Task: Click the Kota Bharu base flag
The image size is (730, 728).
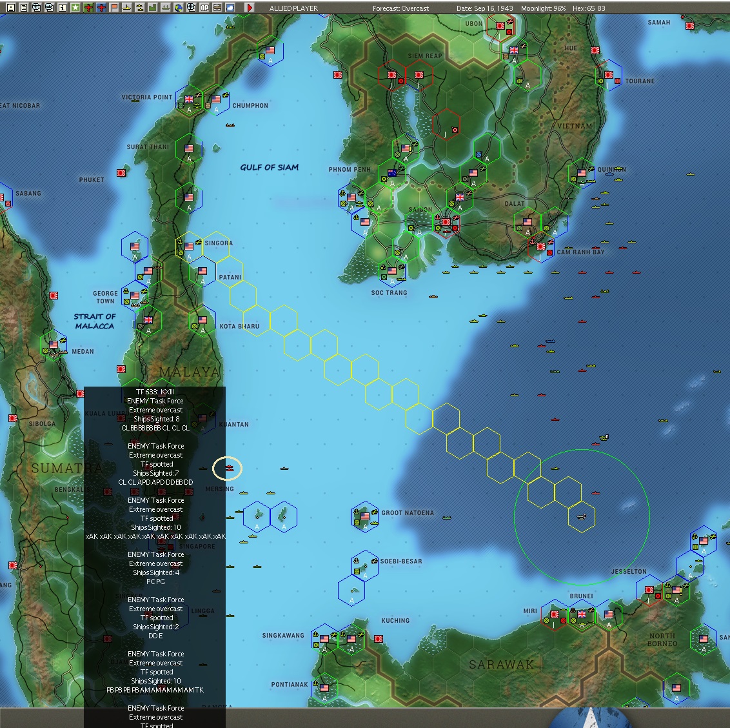Action: [202, 320]
